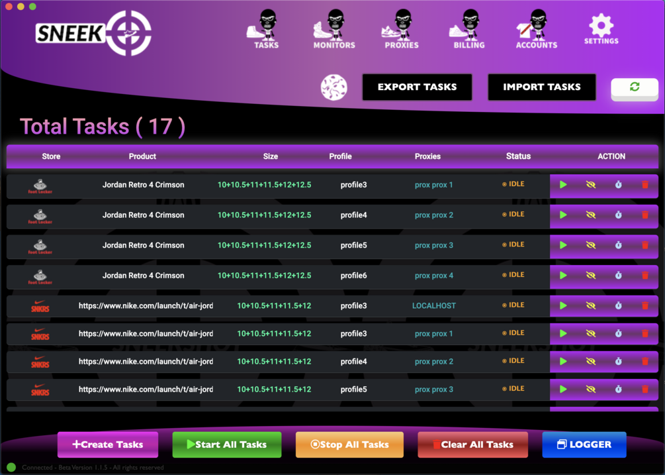Screen dimensions: 665x475
Task: Toggle visibility on SNKRS profile4 task
Action: click(590, 361)
